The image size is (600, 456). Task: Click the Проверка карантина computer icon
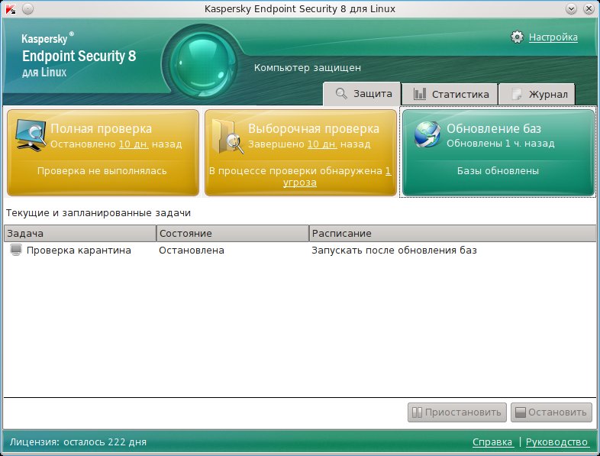pyautogui.click(x=16, y=250)
